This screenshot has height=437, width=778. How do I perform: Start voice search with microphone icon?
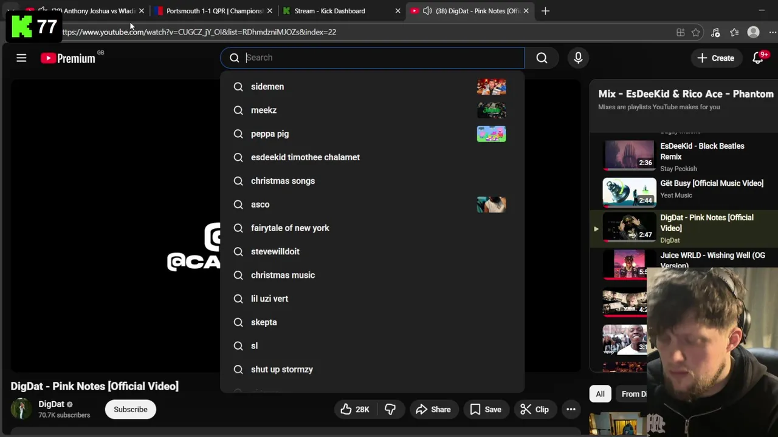tap(578, 58)
